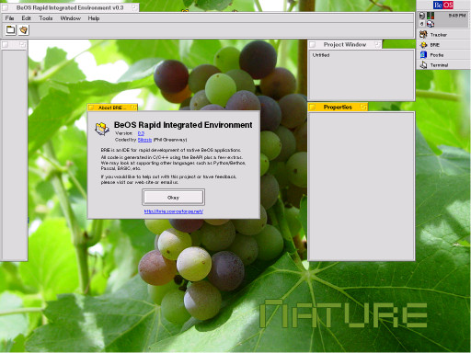Open the File menu

[9, 18]
